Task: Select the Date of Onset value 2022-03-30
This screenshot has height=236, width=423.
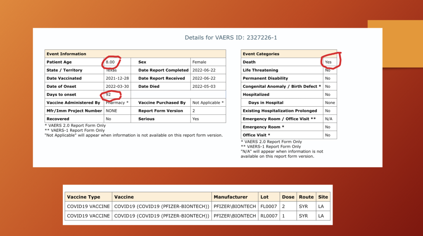Action: [116, 86]
